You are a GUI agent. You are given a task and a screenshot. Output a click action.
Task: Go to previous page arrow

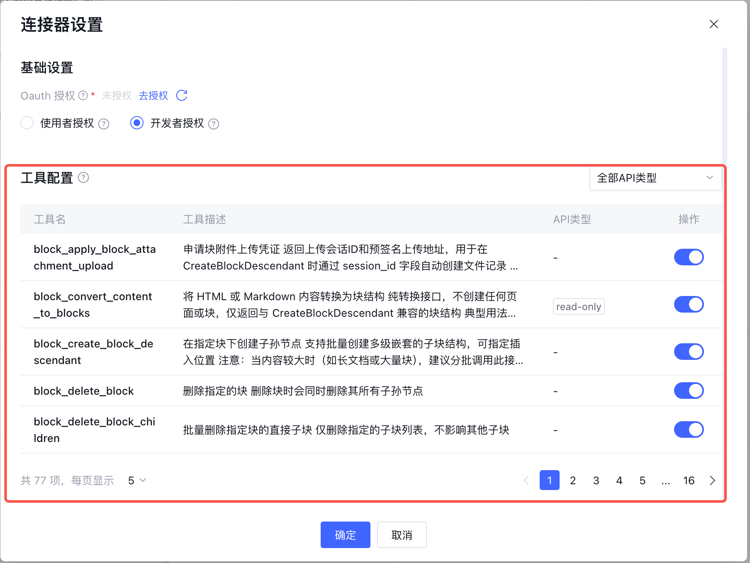click(526, 480)
